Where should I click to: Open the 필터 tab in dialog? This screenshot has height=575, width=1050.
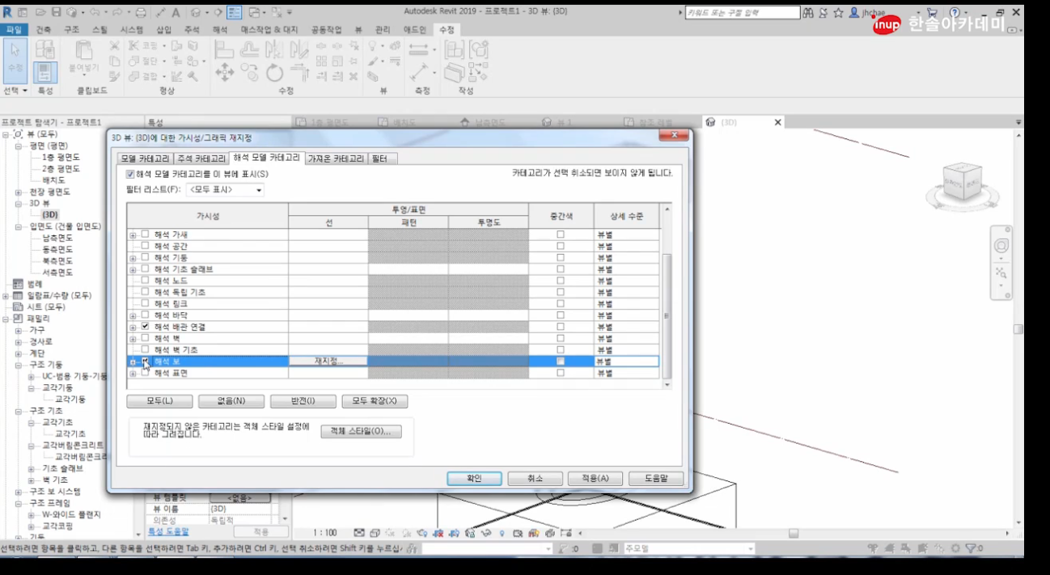coord(383,159)
